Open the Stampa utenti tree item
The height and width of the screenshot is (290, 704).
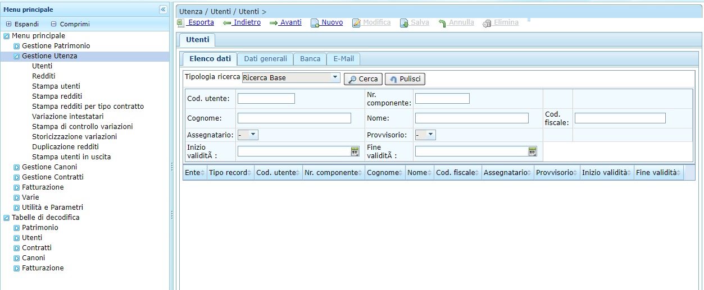56,86
